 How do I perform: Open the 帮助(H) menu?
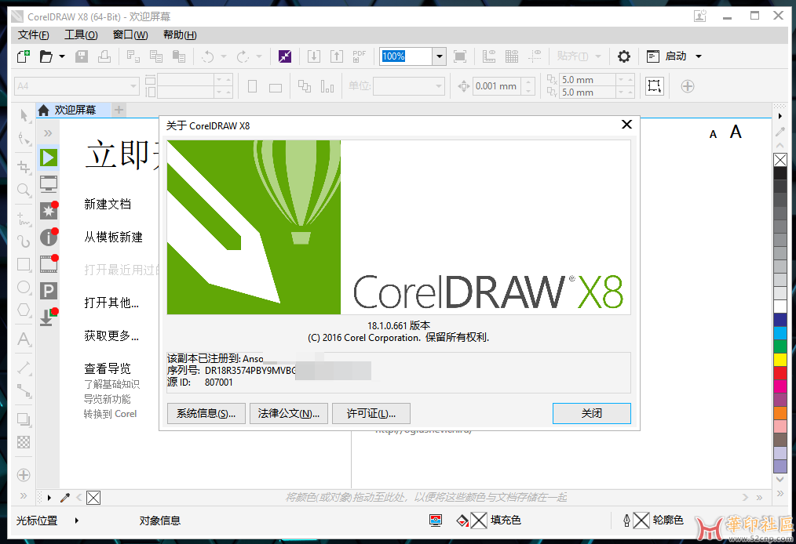180,35
